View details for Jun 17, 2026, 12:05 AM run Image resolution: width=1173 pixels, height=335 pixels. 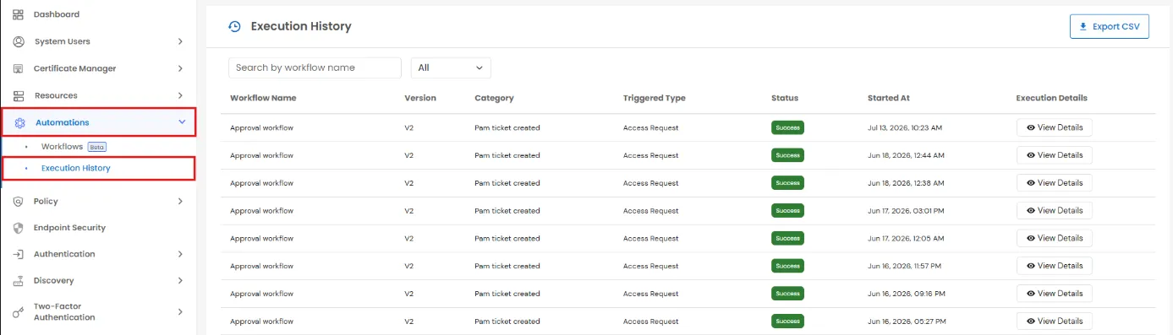point(1055,238)
